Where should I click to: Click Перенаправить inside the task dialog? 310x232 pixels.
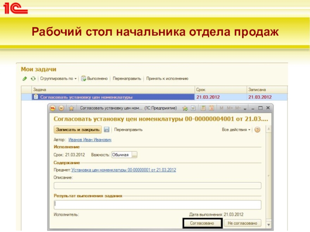128,130
